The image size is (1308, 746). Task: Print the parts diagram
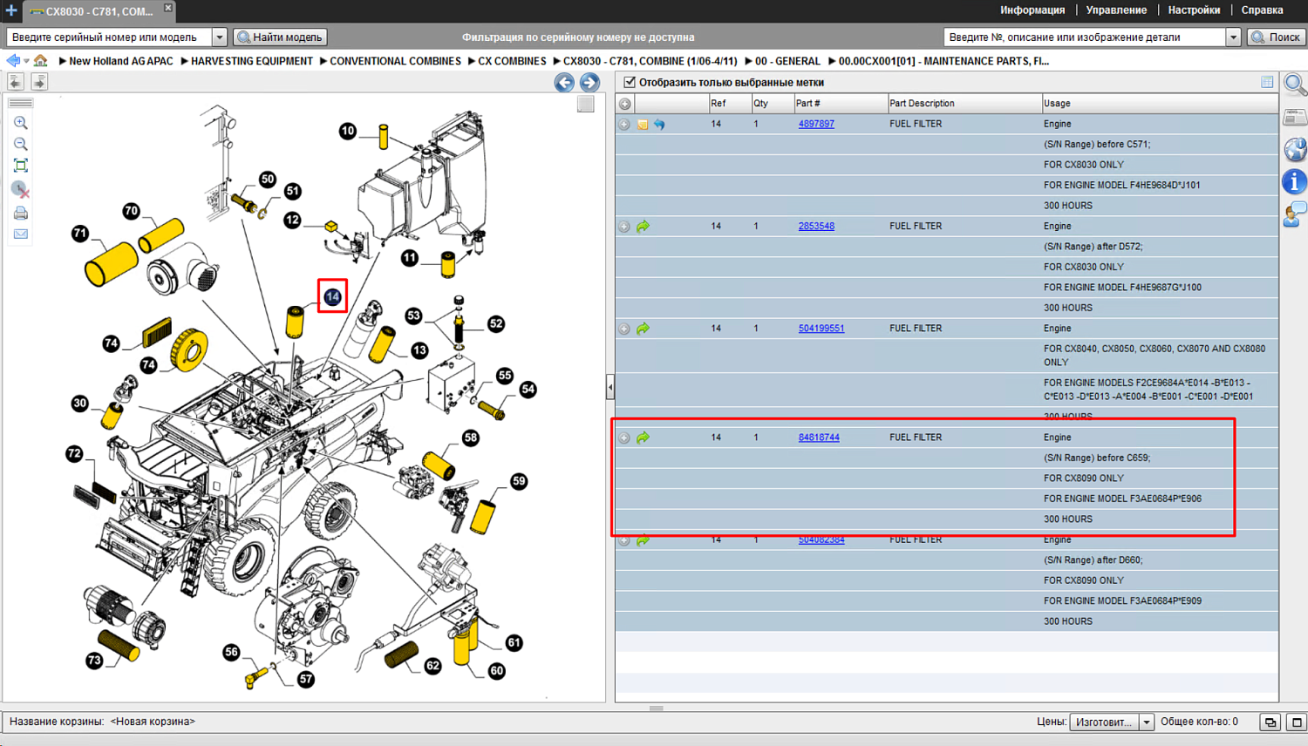(x=21, y=213)
